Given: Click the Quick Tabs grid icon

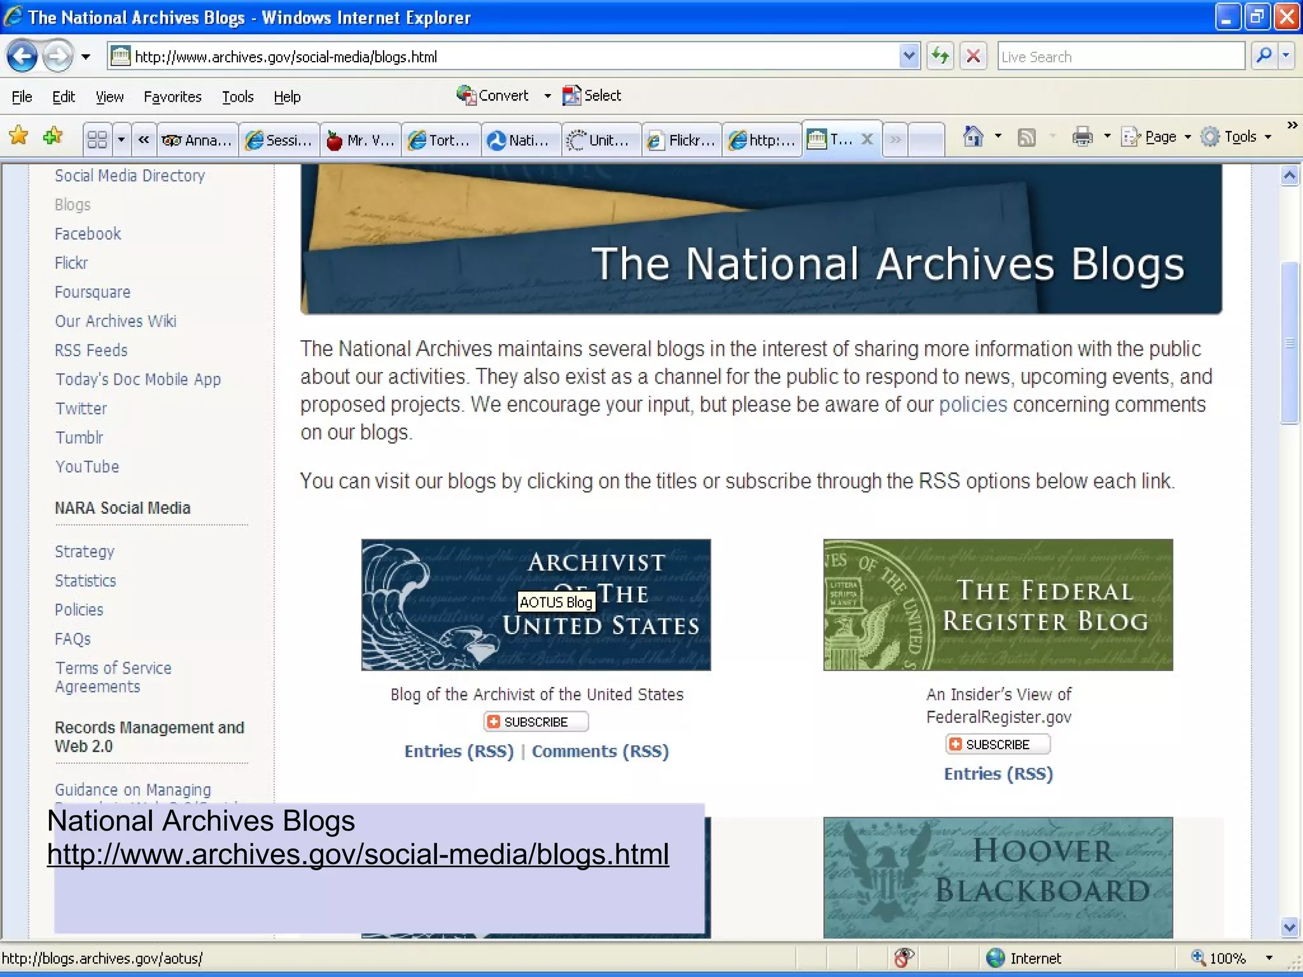Looking at the screenshot, I should [97, 139].
